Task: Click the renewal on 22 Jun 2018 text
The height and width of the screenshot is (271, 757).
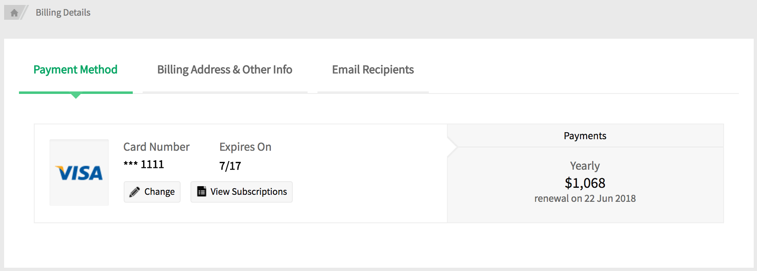Action: click(585, 199)
